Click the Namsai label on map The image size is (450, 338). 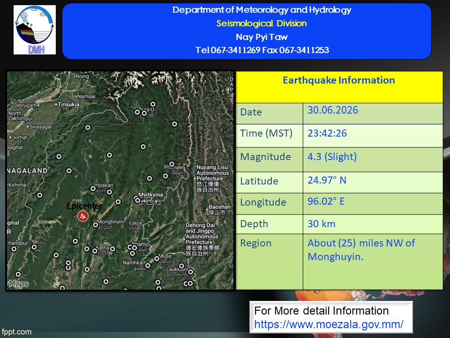point(86,96)
